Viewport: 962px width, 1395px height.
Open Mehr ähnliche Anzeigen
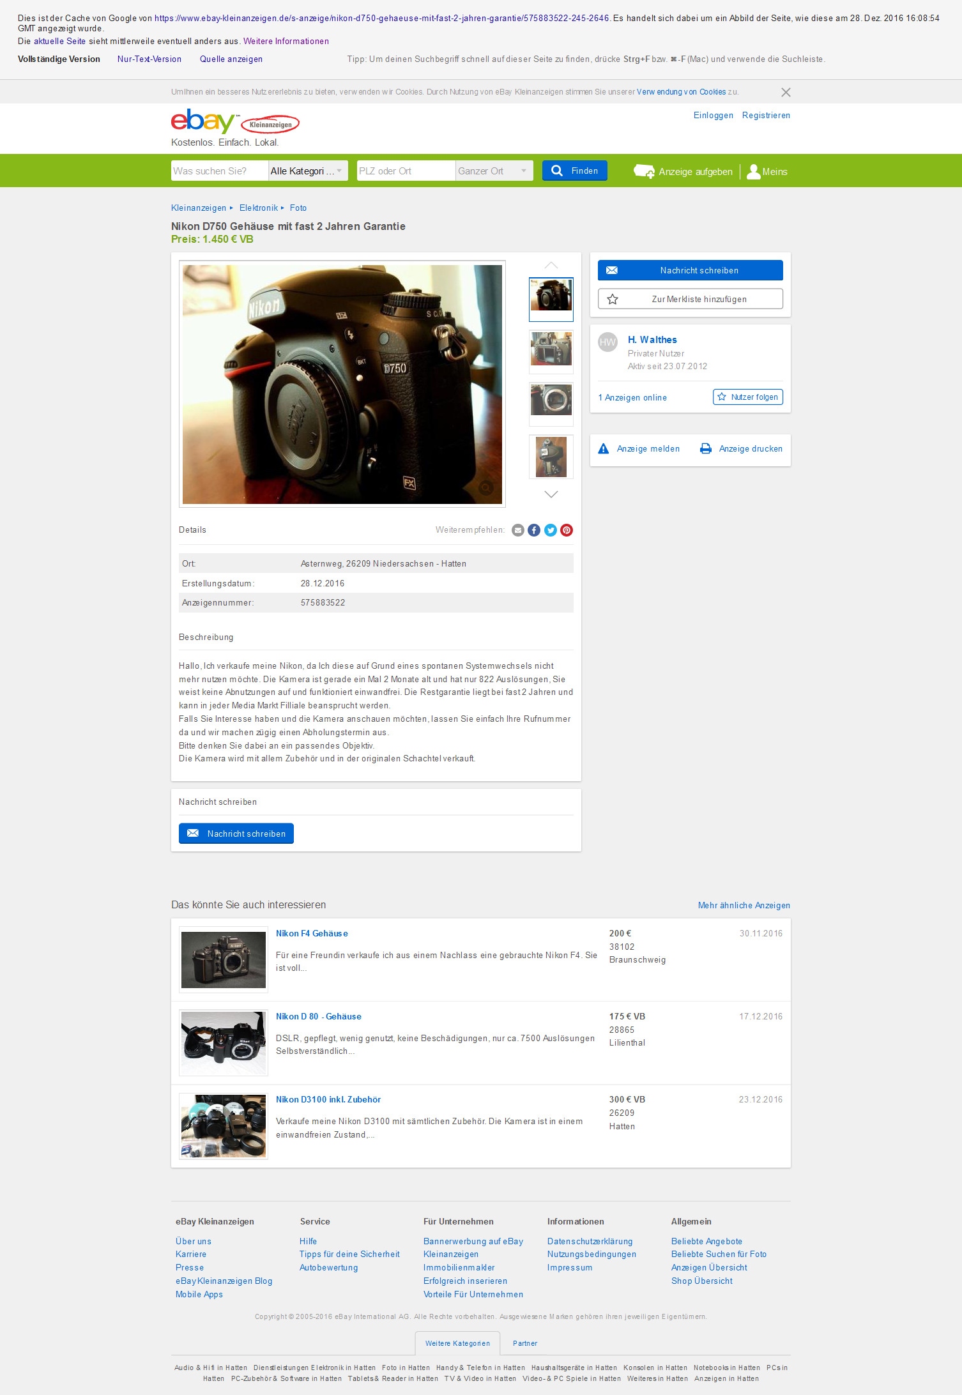[x=744, y=906]
